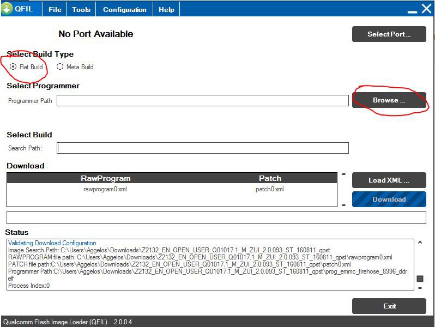Browse for the programmer file
Viewport: 435px width, 327px height.
[389, 100]
